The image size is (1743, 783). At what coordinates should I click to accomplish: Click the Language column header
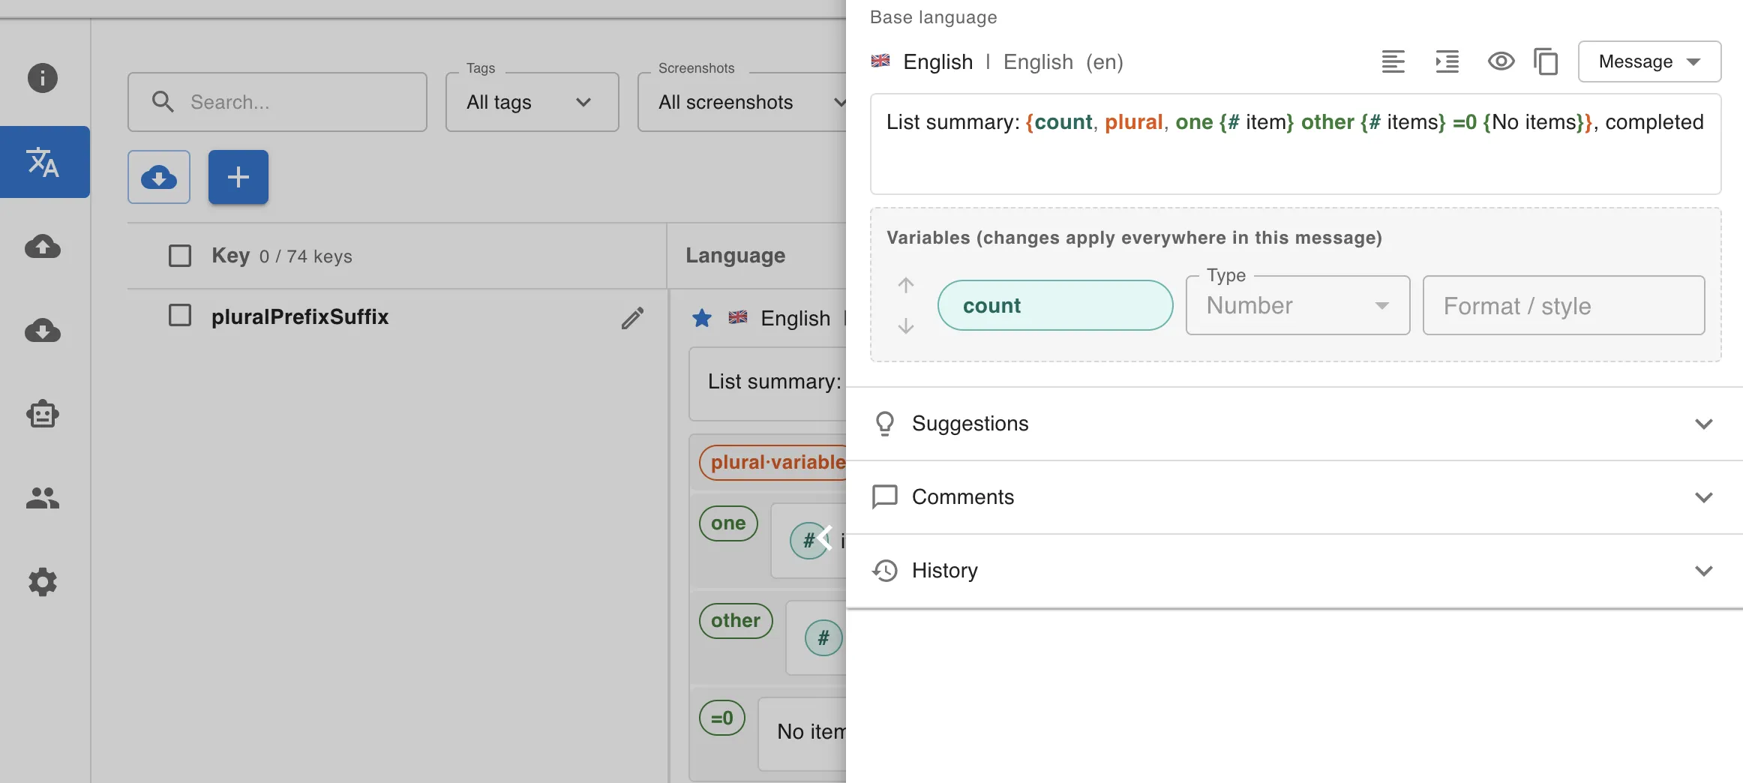click(x=736, y=256)
